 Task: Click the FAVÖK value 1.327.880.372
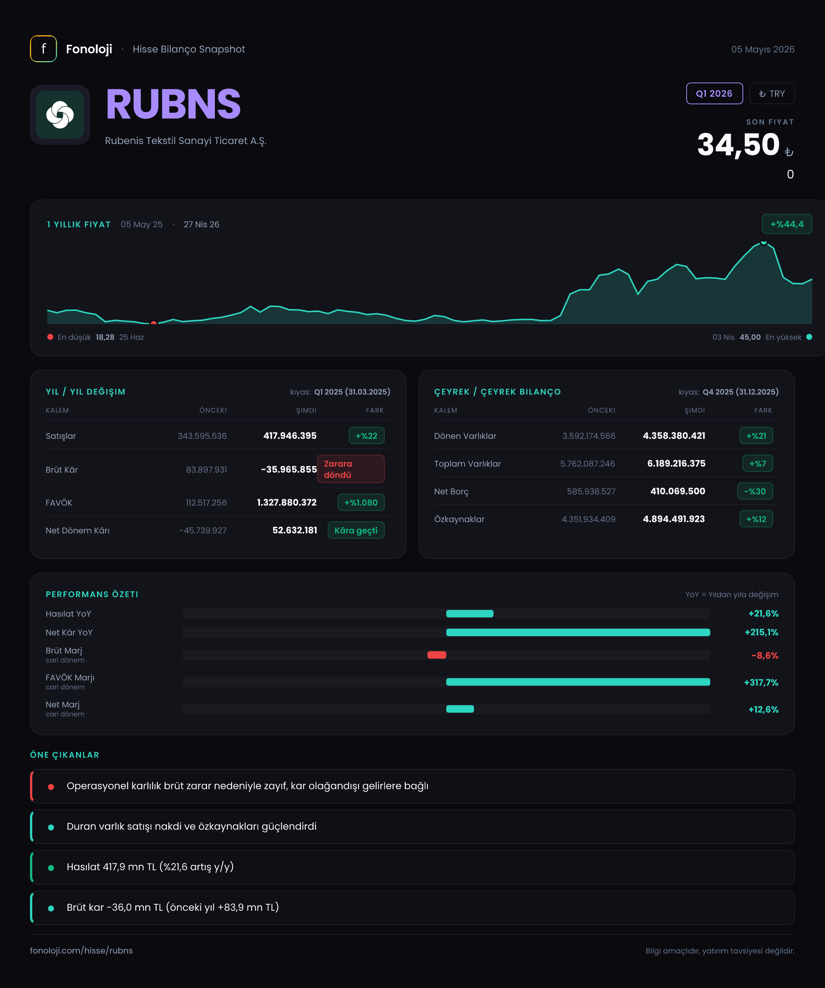(x=286, y=503)
